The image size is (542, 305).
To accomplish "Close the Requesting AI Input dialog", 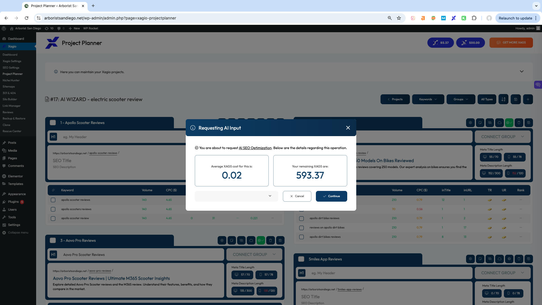I will (x=348, y=128).
